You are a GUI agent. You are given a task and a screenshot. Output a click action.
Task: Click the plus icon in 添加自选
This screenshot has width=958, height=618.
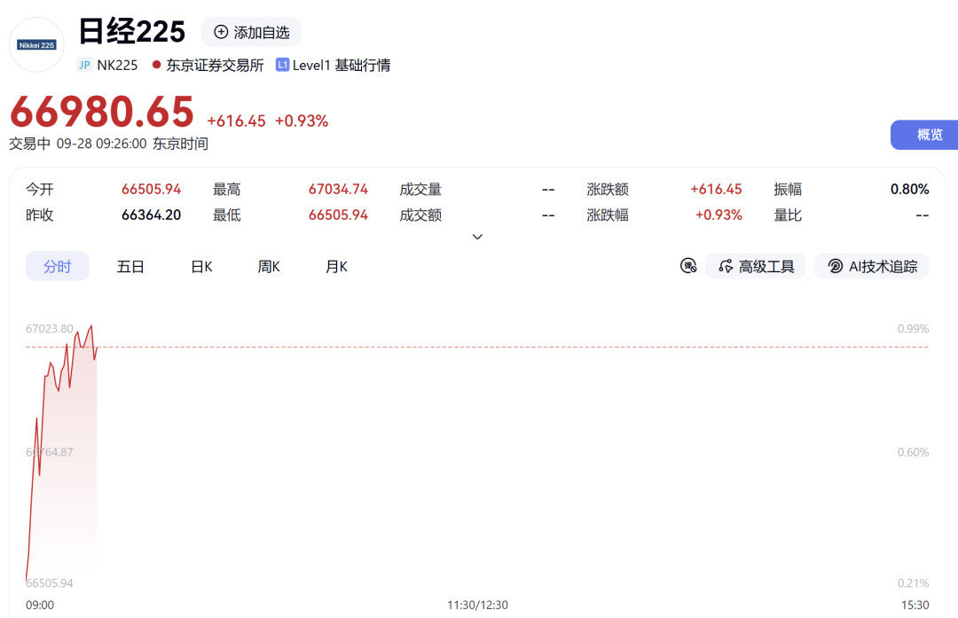coord(221,32)
